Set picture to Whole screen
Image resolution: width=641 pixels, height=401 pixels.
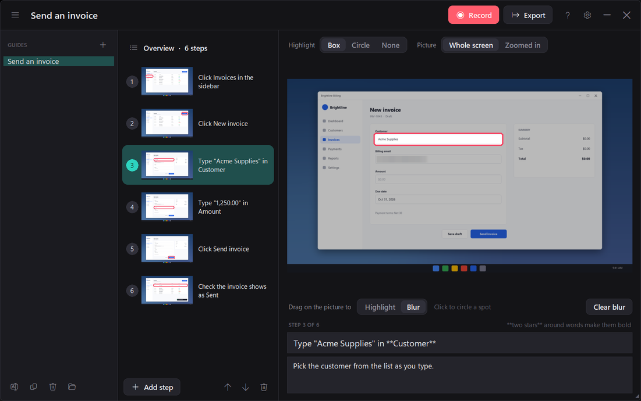click(x=471, y=45)
